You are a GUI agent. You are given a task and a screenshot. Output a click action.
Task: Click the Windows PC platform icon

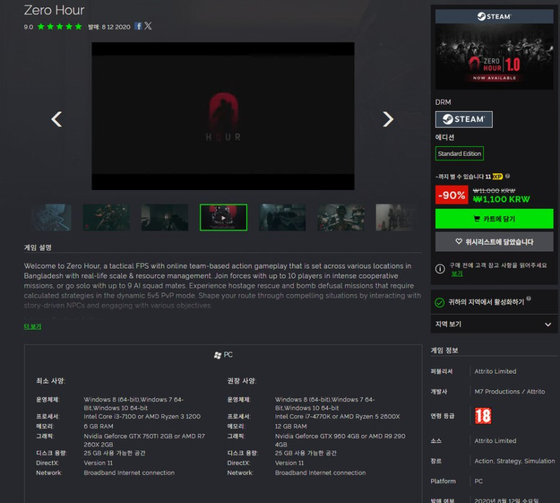[217, 355]
